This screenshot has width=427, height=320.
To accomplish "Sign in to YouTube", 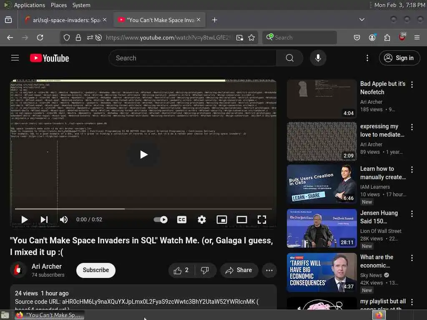I will click(x=399, y=58).
